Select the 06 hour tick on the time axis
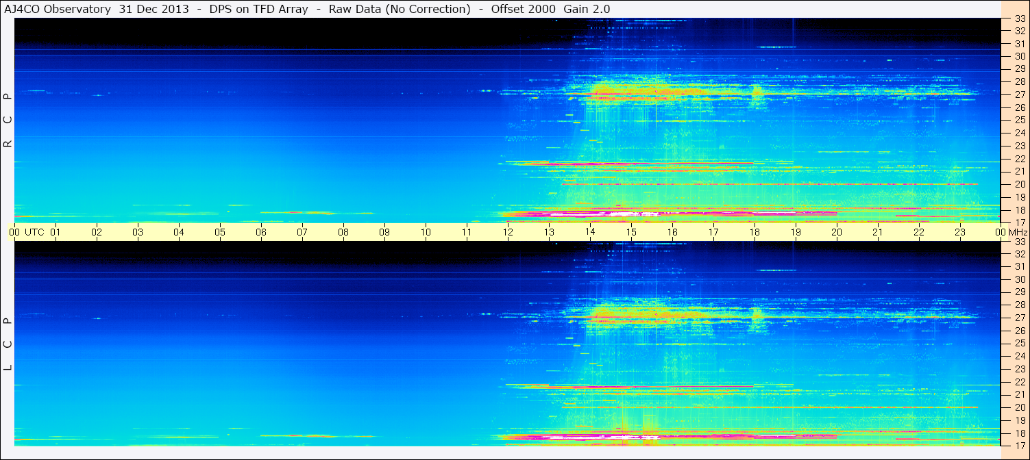 click(x=261, y=232)
